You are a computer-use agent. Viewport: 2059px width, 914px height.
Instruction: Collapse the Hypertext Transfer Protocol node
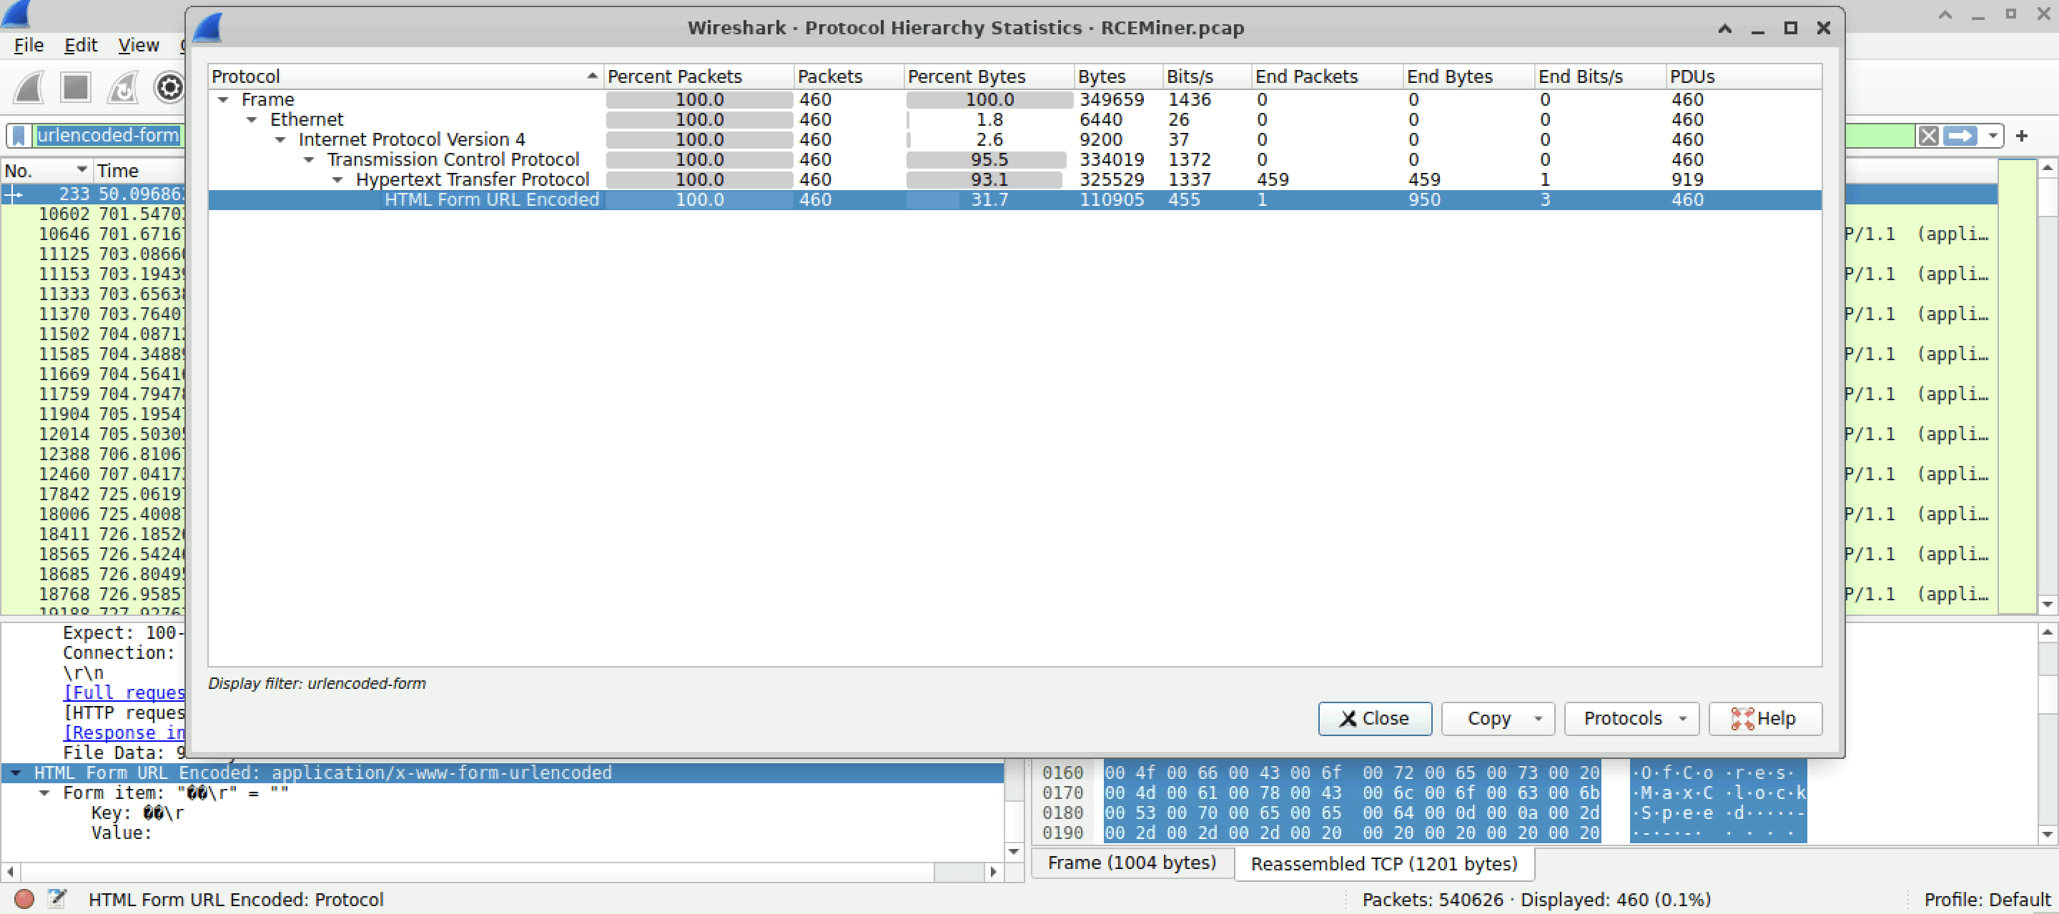pos(338,180)
